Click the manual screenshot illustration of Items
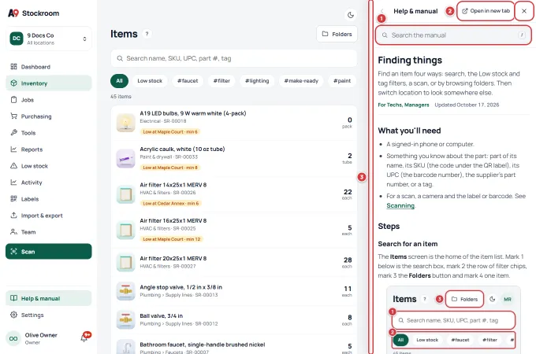The width and height of the screenshot is (536, 354). click(453, 320)
